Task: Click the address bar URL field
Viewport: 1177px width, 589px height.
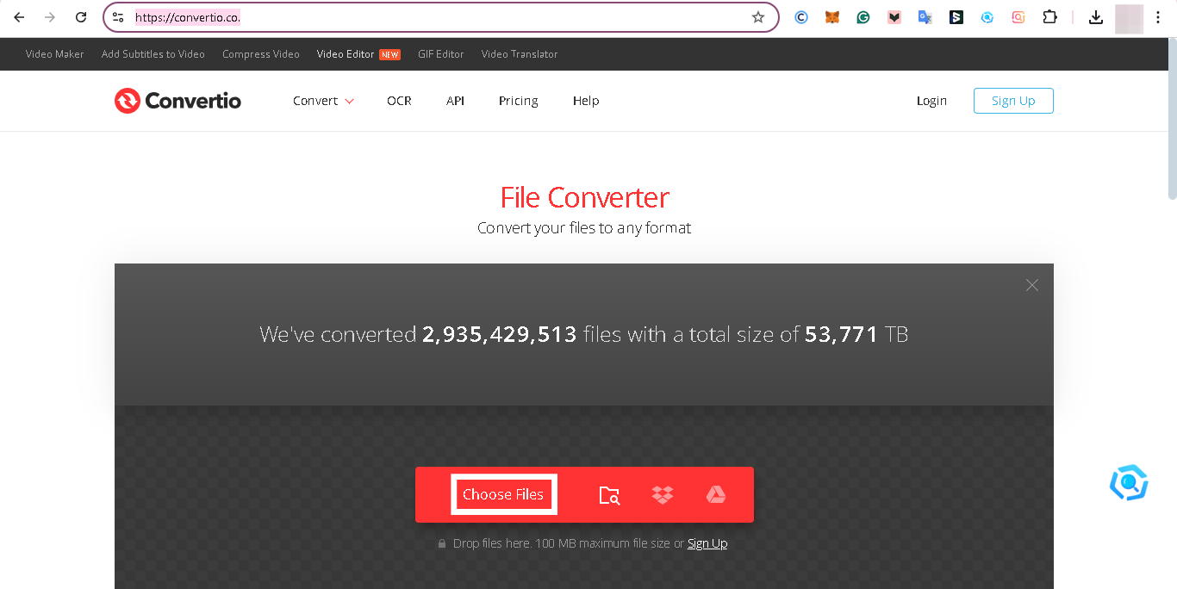Action: [x=431, y=17]
